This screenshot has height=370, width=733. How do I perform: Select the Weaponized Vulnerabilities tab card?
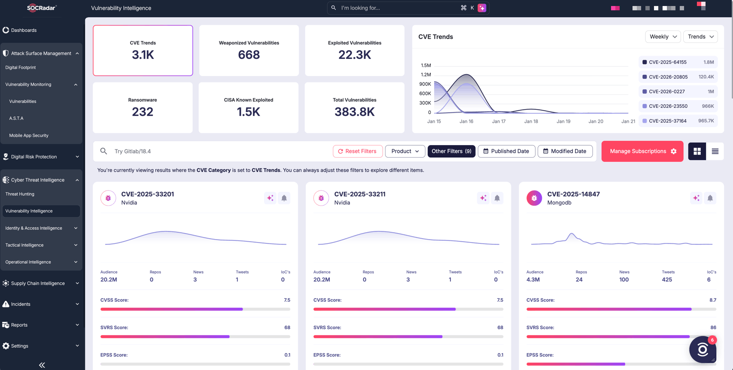pyautogui.click(x=249, y=50)
